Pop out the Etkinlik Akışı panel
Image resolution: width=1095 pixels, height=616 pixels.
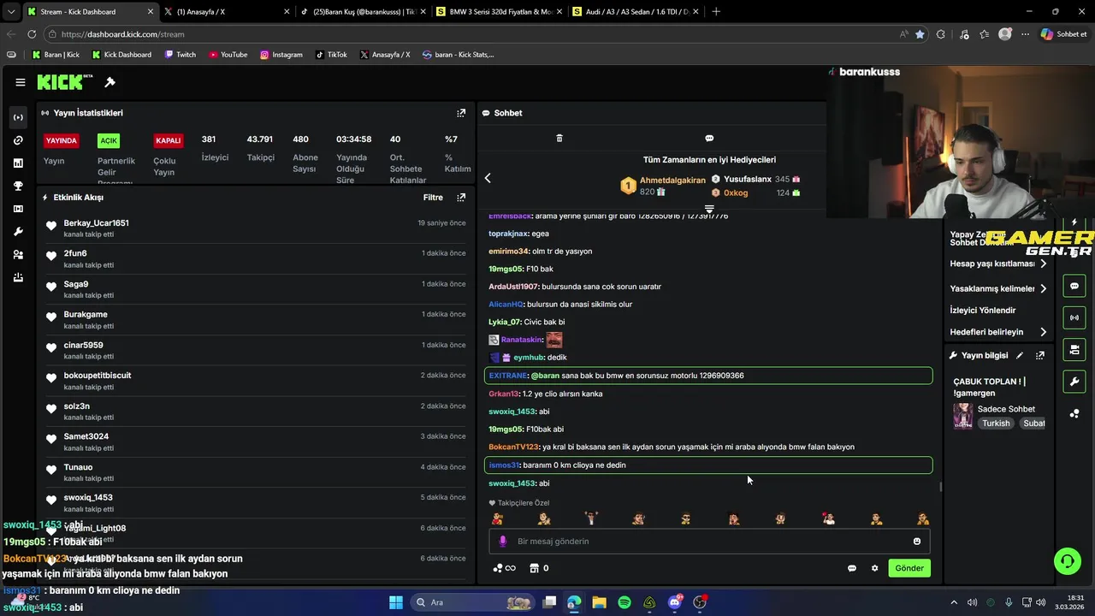461,198
